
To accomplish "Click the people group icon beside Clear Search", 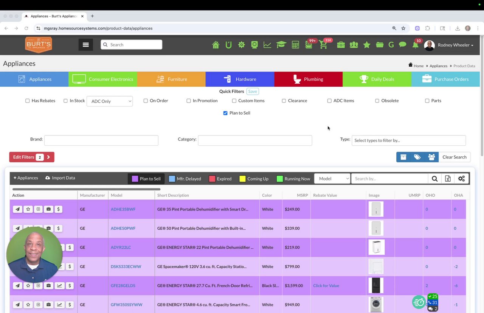I will click(x=431, y=157).
